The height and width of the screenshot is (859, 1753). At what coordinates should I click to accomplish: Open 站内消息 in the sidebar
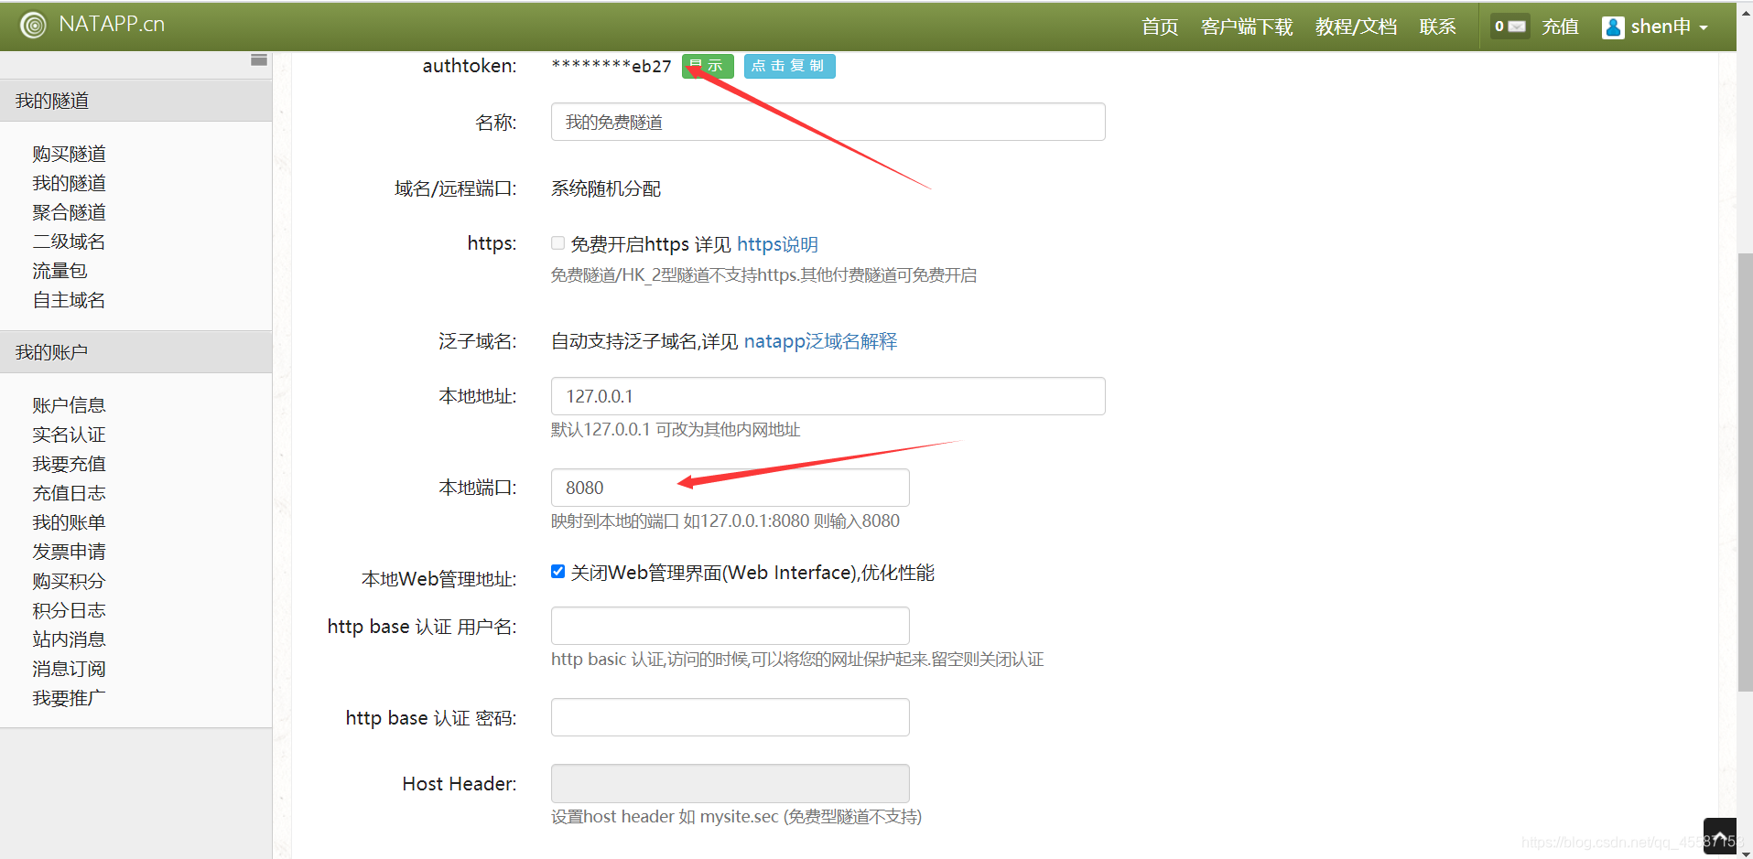(x=69, y=639)
